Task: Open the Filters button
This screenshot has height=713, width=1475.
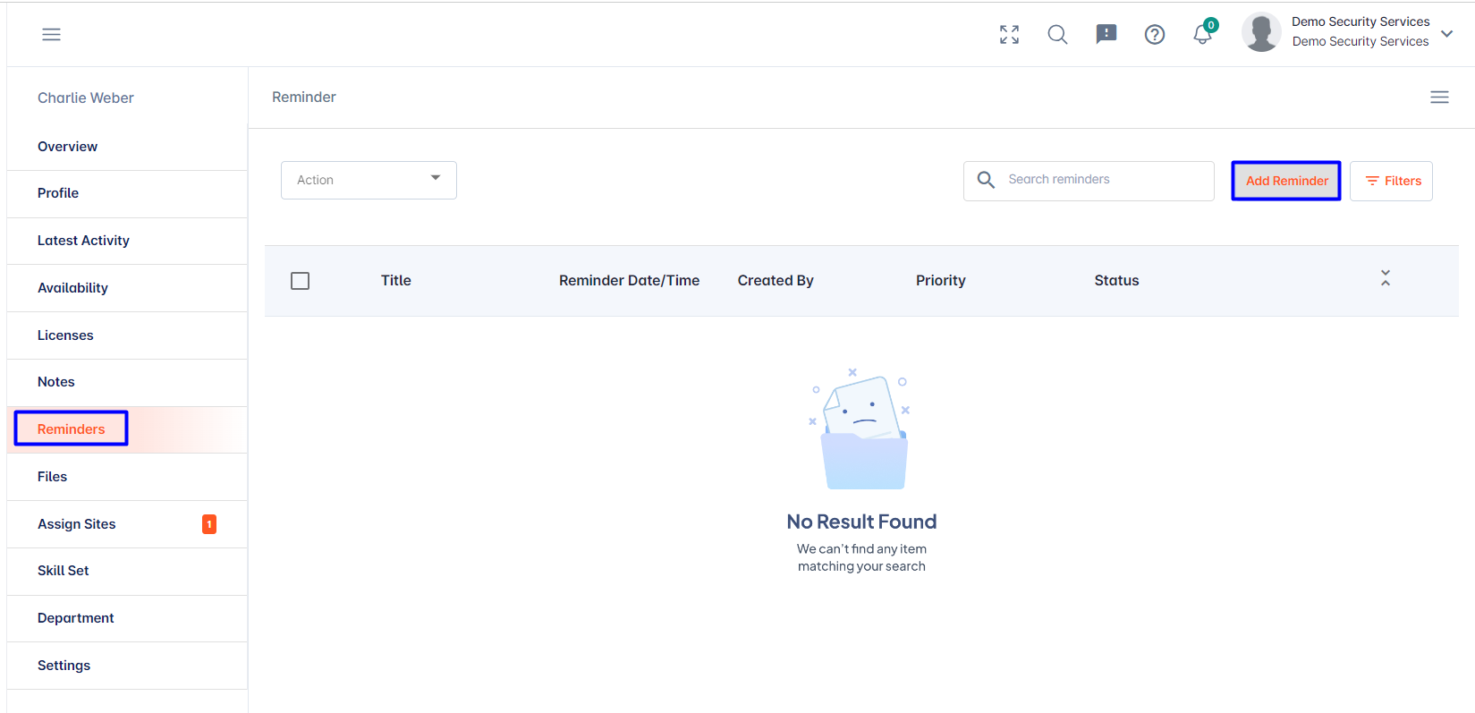Action: (x=1391, y=181)
